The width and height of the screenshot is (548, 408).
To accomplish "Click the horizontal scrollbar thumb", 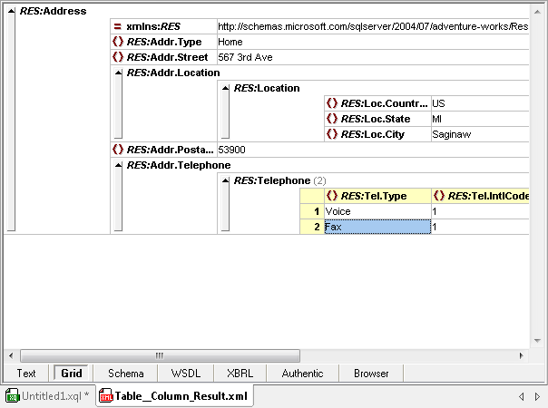I will click(x=160, y=355).
